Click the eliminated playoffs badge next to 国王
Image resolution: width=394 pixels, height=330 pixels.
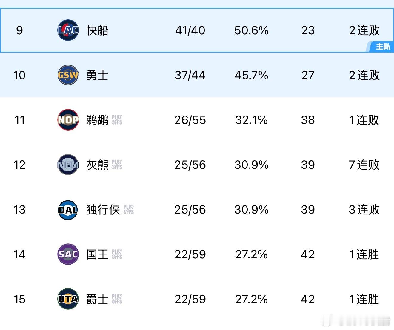click(118, 254)
